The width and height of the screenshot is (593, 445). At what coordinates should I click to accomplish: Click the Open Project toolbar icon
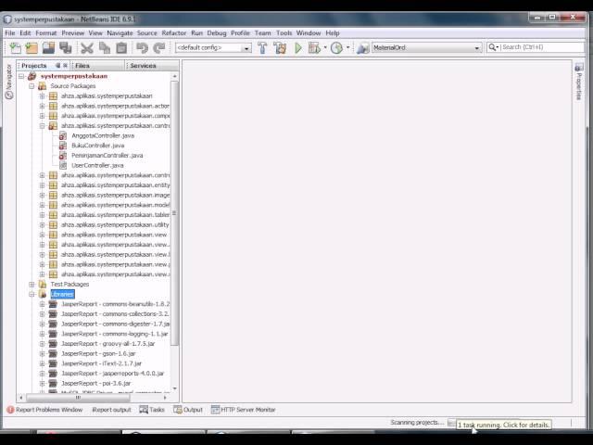48,48
